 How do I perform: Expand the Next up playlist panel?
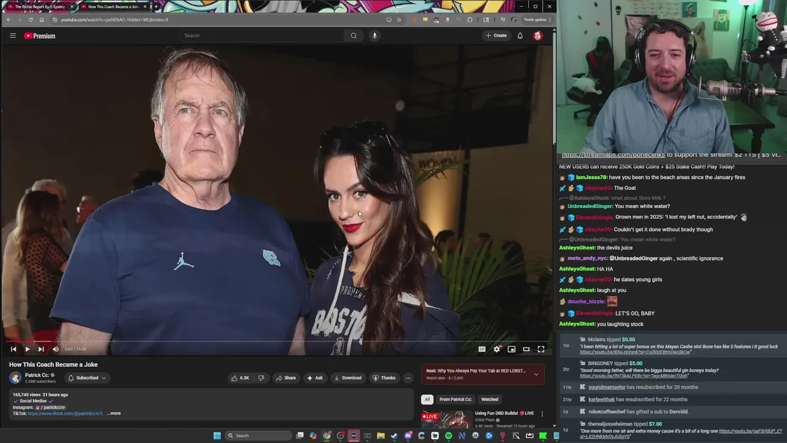tap(536, 374)
